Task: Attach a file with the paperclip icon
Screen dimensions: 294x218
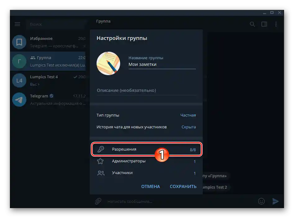Action: point(98,201)
